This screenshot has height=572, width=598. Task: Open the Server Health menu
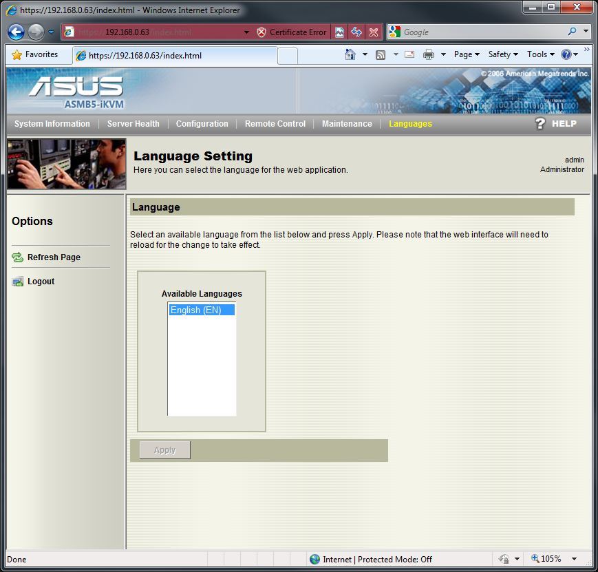click(133, 124)
